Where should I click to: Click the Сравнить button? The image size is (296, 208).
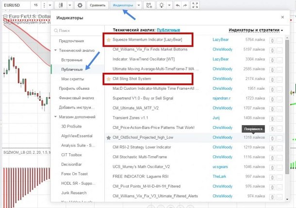click(98, 5)
